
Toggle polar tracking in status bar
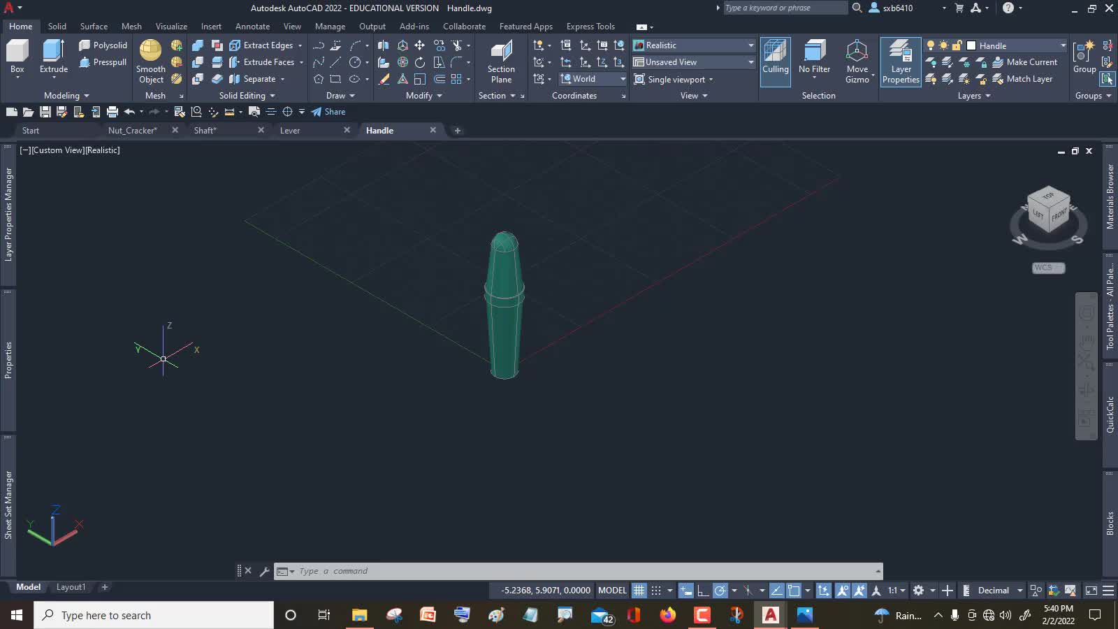(x=720, y=590)
